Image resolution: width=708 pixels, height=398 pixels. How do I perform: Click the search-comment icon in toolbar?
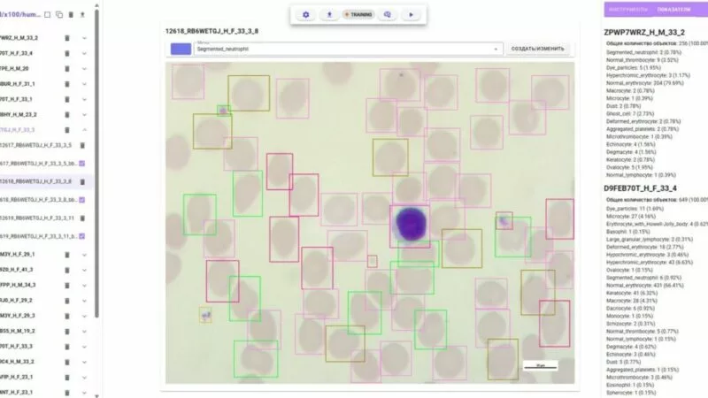[388, 14]
